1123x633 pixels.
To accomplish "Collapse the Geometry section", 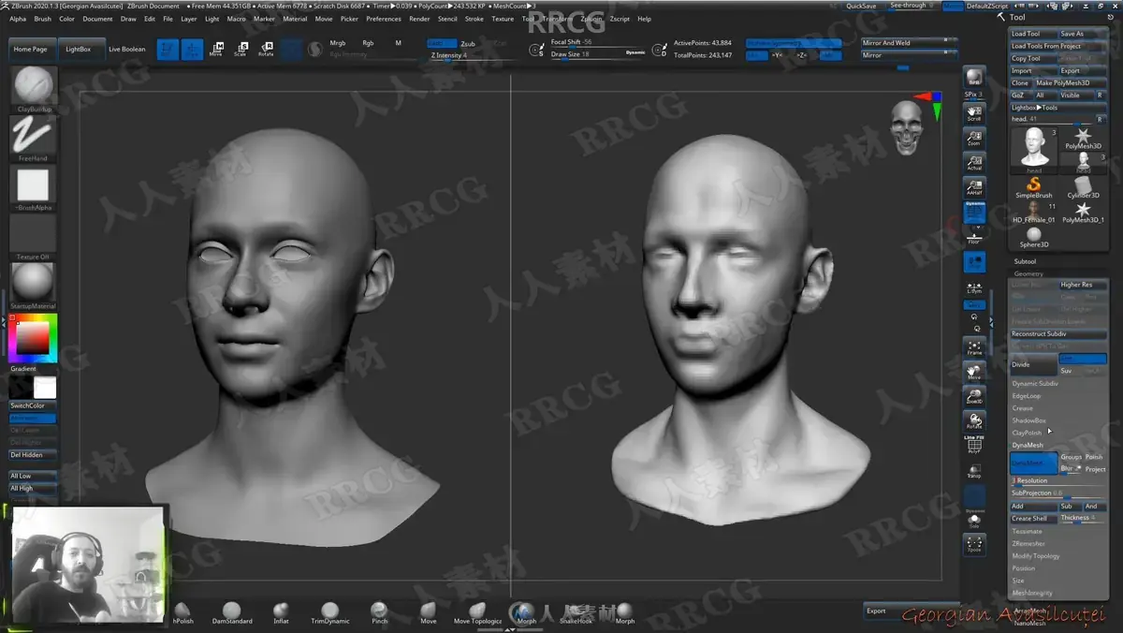I will [1028, 273].
